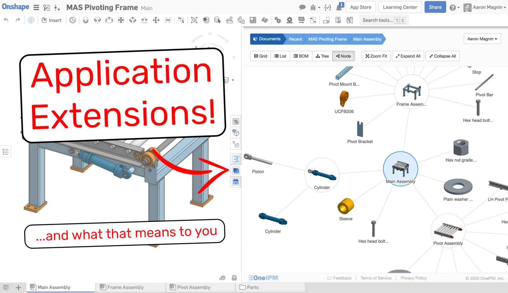Viewport: 508px width, 293px height.
Task: Switch to Grid view
Action: 260,56
